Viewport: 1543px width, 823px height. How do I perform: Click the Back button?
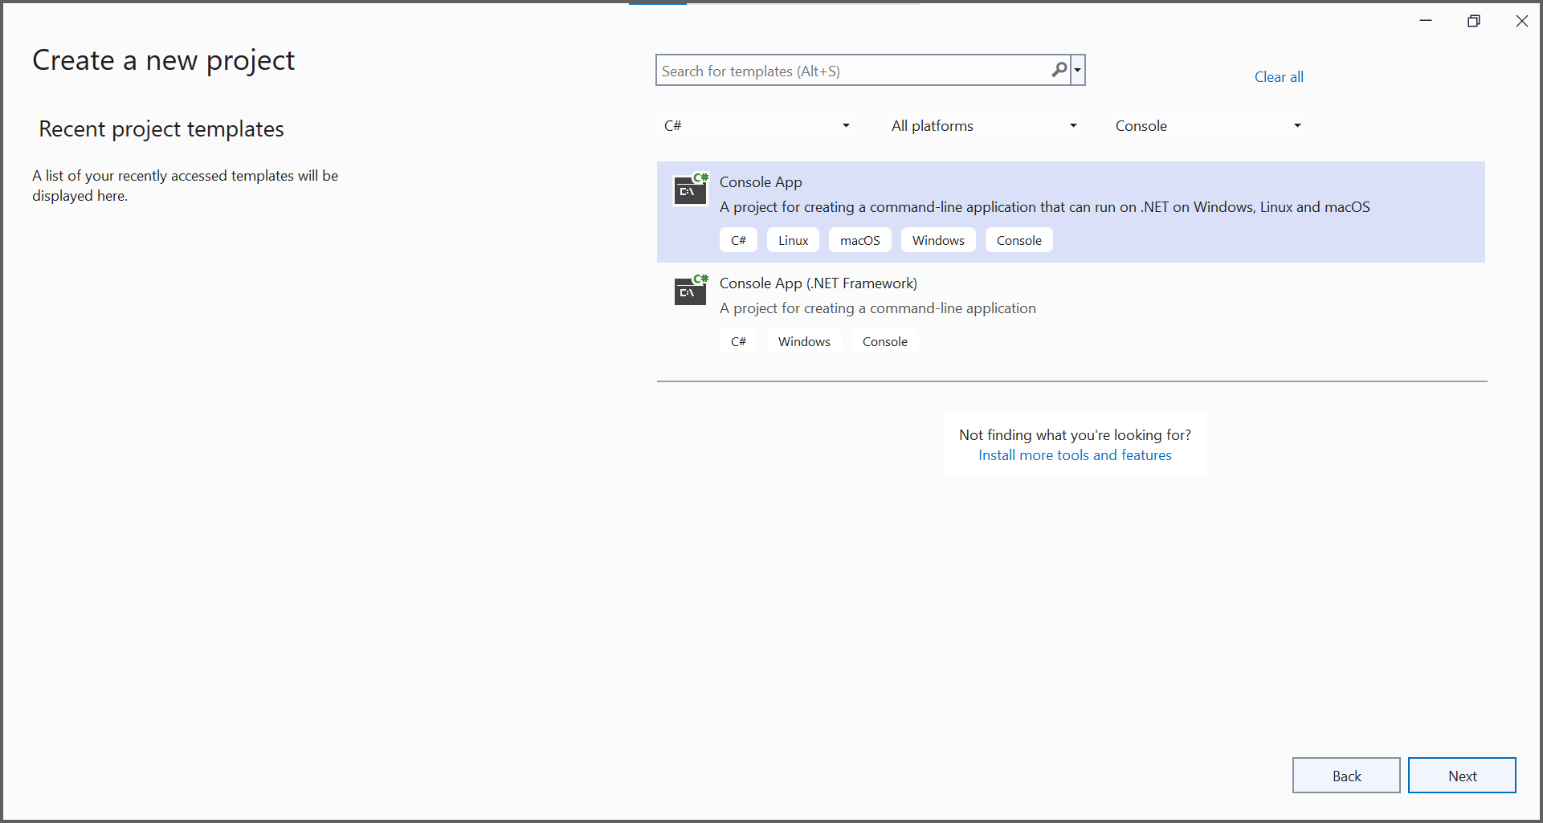coord(1346,775)
